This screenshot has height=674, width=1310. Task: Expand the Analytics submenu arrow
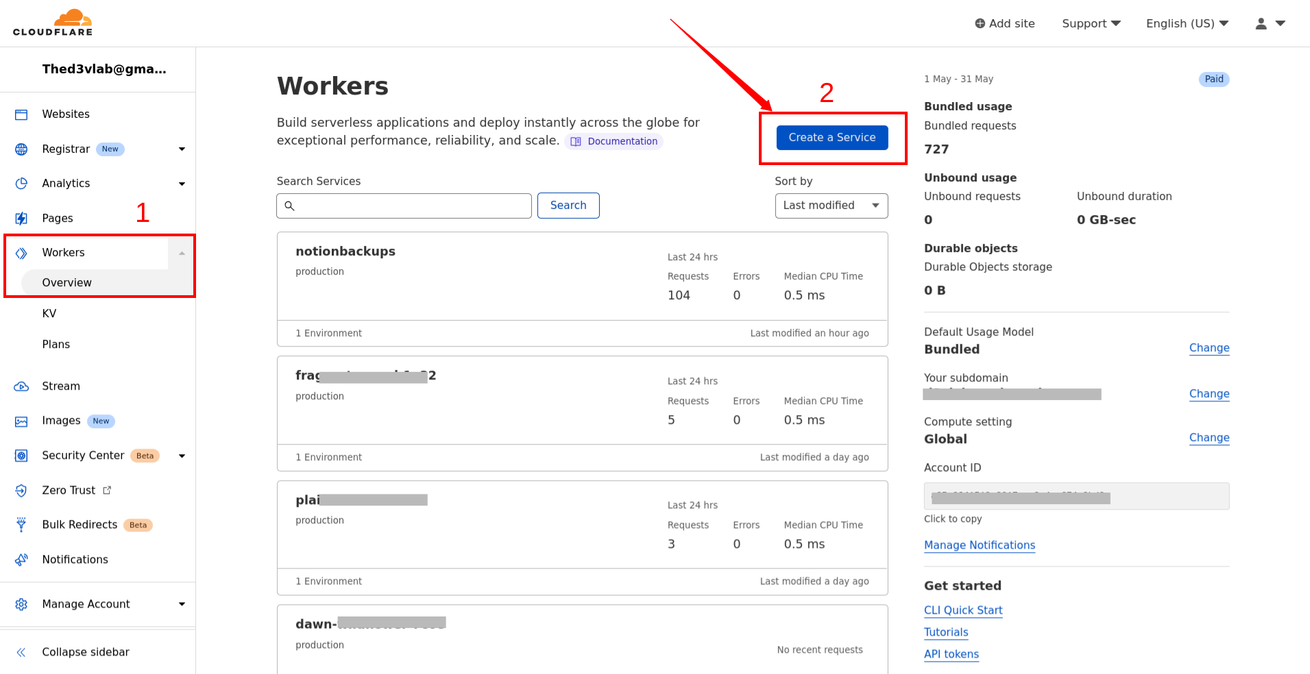tap(182, 184)
